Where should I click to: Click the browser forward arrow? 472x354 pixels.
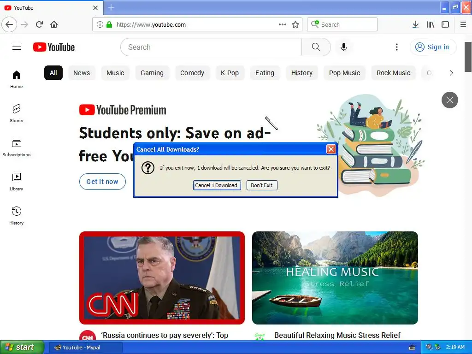[24, 24]
